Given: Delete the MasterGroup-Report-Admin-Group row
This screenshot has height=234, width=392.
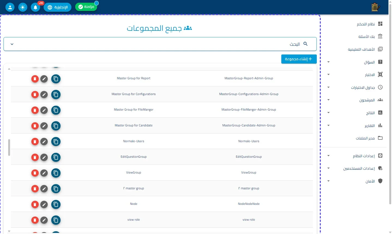Looking at the screenshot, I should (x=35, y=79).
